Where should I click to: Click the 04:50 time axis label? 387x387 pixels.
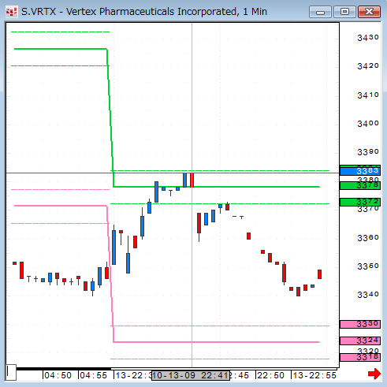pos(58,375)
